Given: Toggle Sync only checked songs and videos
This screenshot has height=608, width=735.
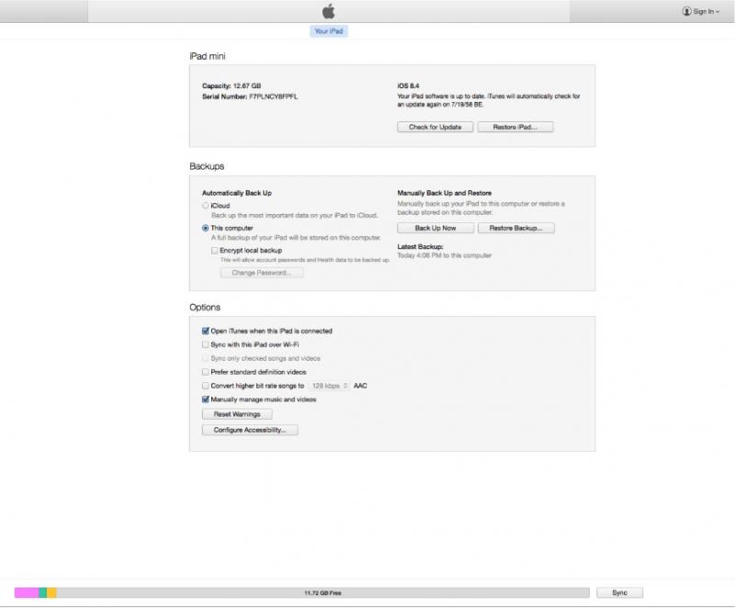Looking at the screenshot, I should [205, 358].
